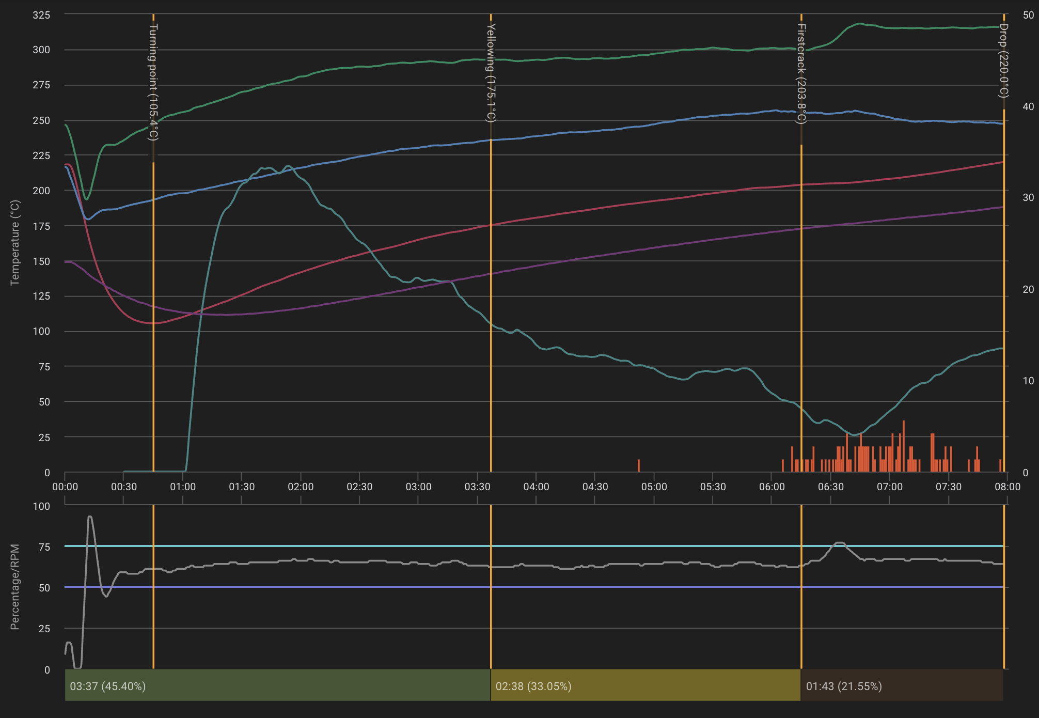Click the 325 label on temperature axis

tap(41, 15)
